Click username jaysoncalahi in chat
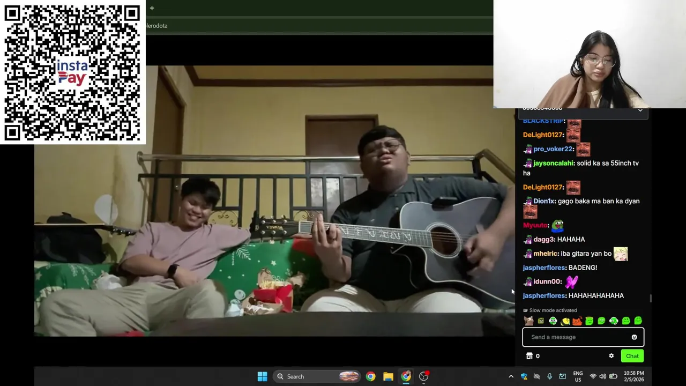 click(554, 163)
